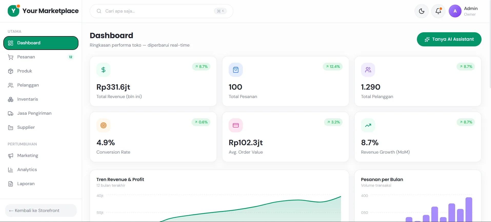
Task: Click the search magnifier icon
Action: click(99, 11)
